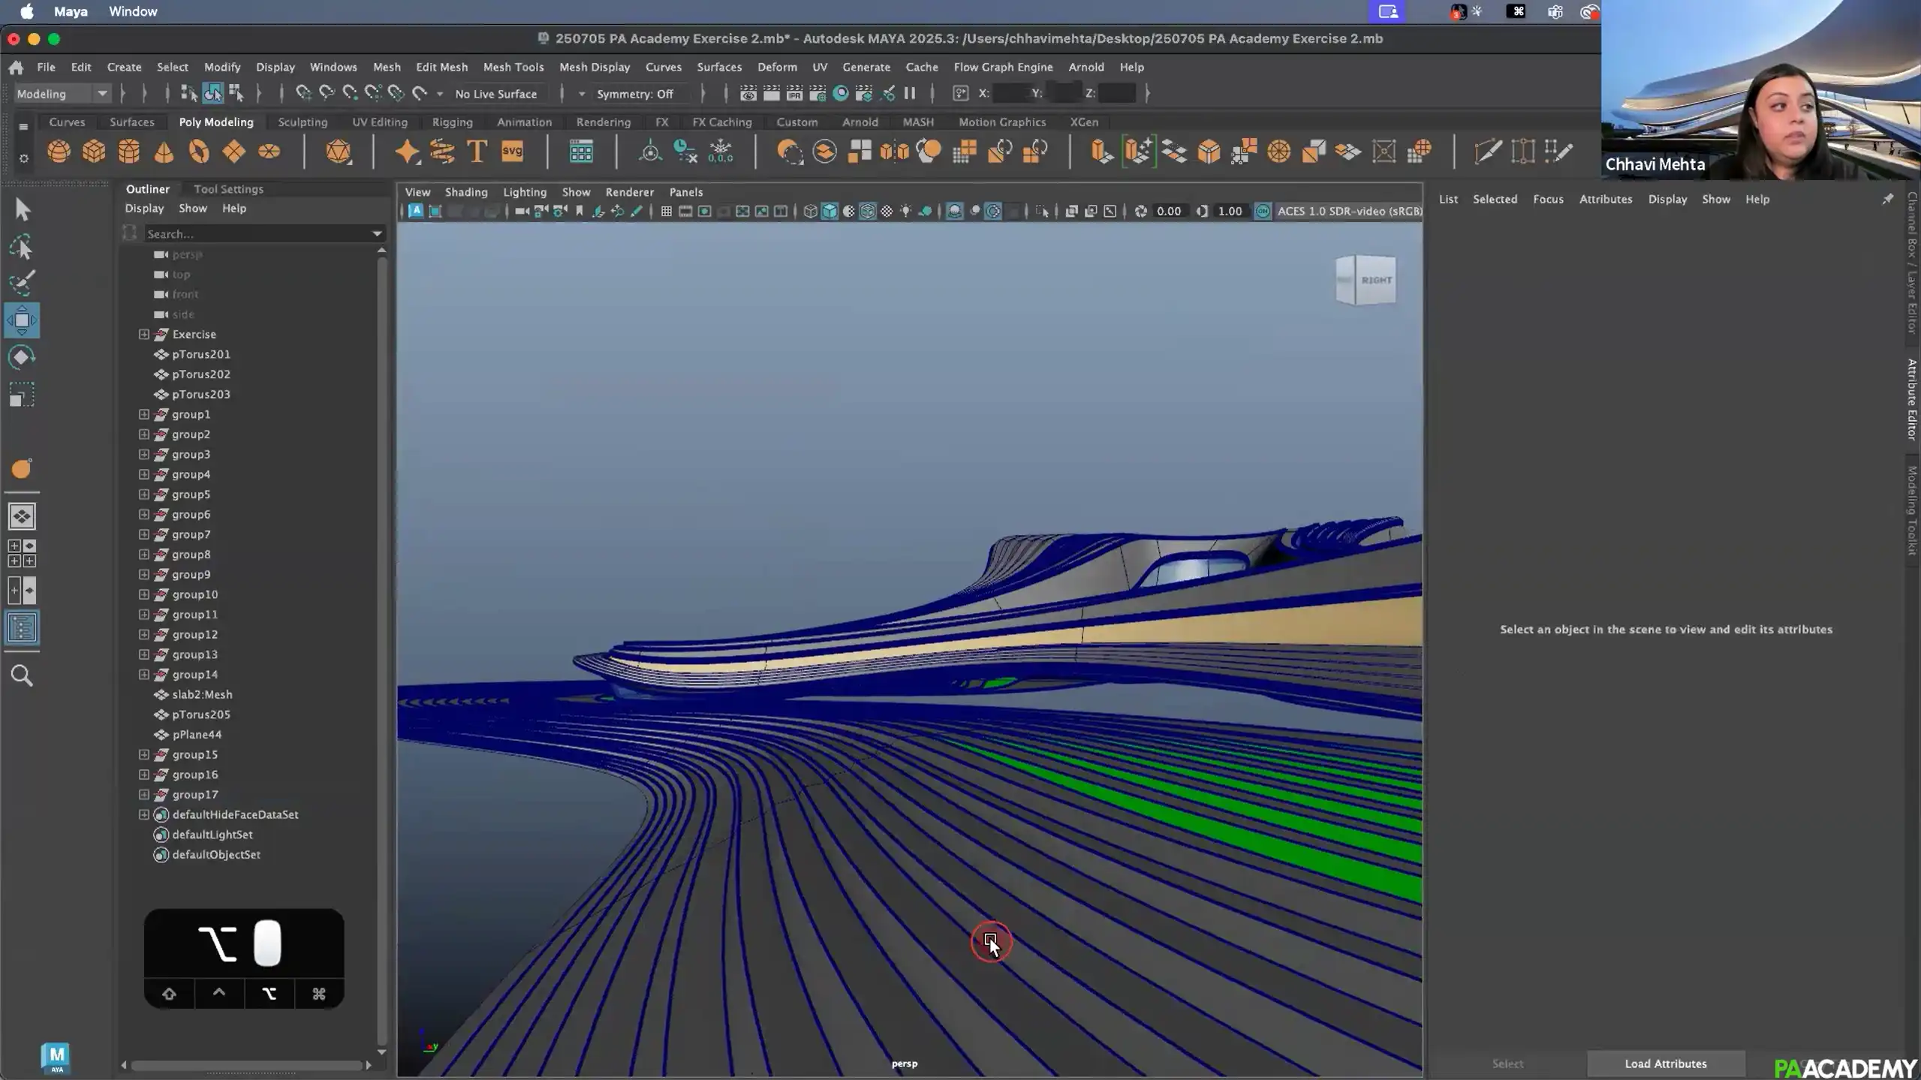The image size is (1921, 1080).
Task: Click the viewport exposure value 0.00 field
Action: click(1169, 212)
